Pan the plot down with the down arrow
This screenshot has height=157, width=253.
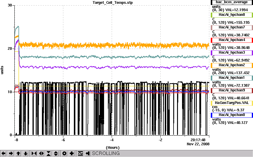coord(26,153)
